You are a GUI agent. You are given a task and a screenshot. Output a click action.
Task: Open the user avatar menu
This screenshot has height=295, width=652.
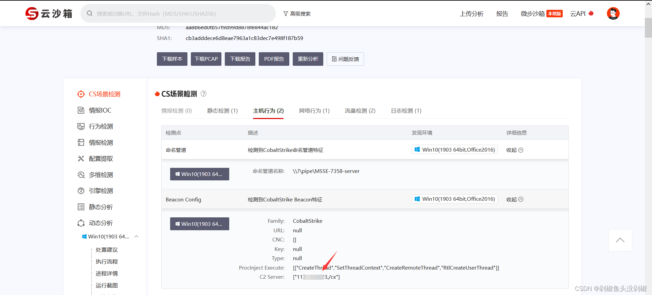click(x=613, y=14)
